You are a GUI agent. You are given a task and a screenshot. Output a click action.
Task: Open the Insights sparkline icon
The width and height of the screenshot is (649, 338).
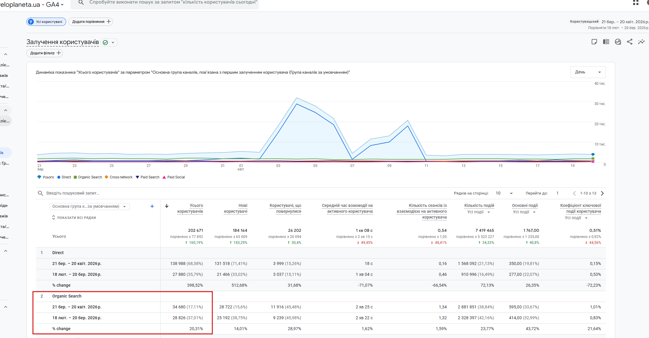(641, 42)
